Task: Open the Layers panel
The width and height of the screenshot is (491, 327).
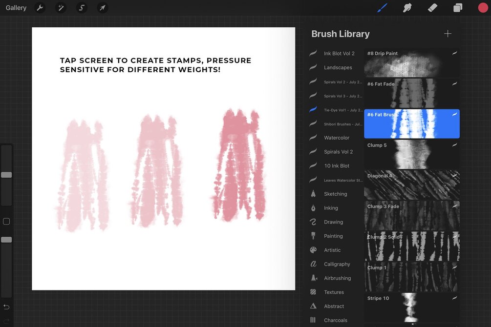Action: pyautogui.click(x=458, y=8)
